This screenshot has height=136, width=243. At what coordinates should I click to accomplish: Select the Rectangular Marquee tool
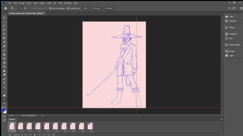pos(4,22)
